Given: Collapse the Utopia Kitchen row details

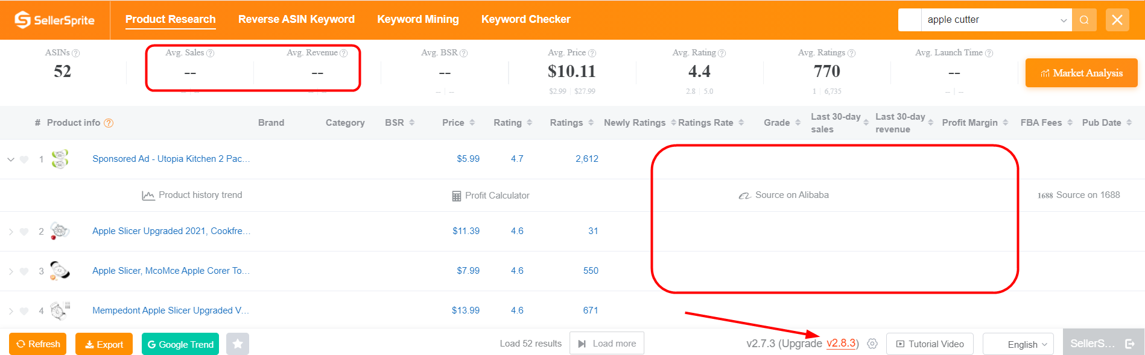Looking at the screenshot, I should [x=11, y=159].
